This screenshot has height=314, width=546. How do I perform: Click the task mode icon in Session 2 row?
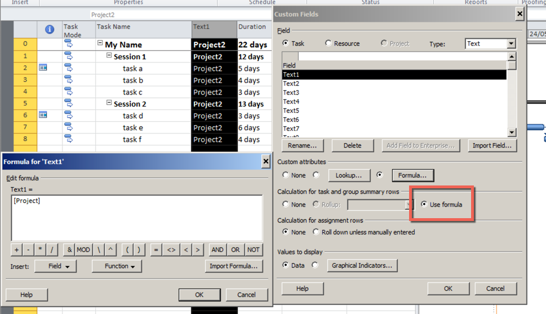point(69,103)
